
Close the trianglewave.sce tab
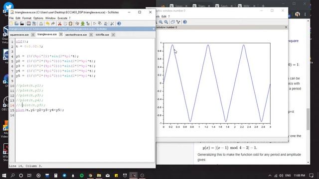61,34
